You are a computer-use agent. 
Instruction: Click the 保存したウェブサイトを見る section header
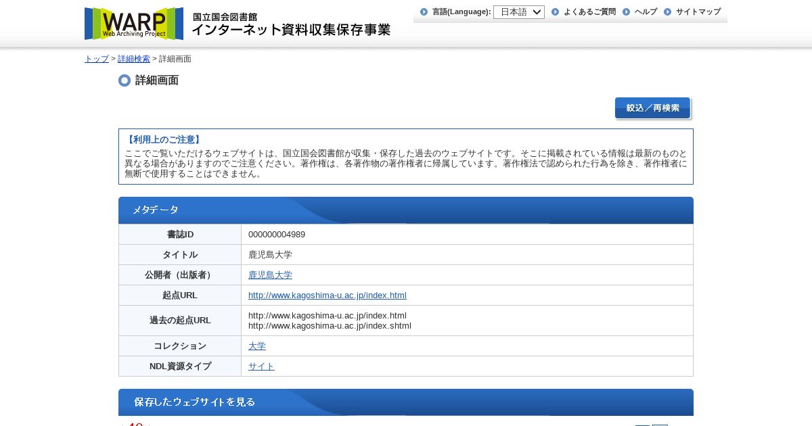coord(406,402)
